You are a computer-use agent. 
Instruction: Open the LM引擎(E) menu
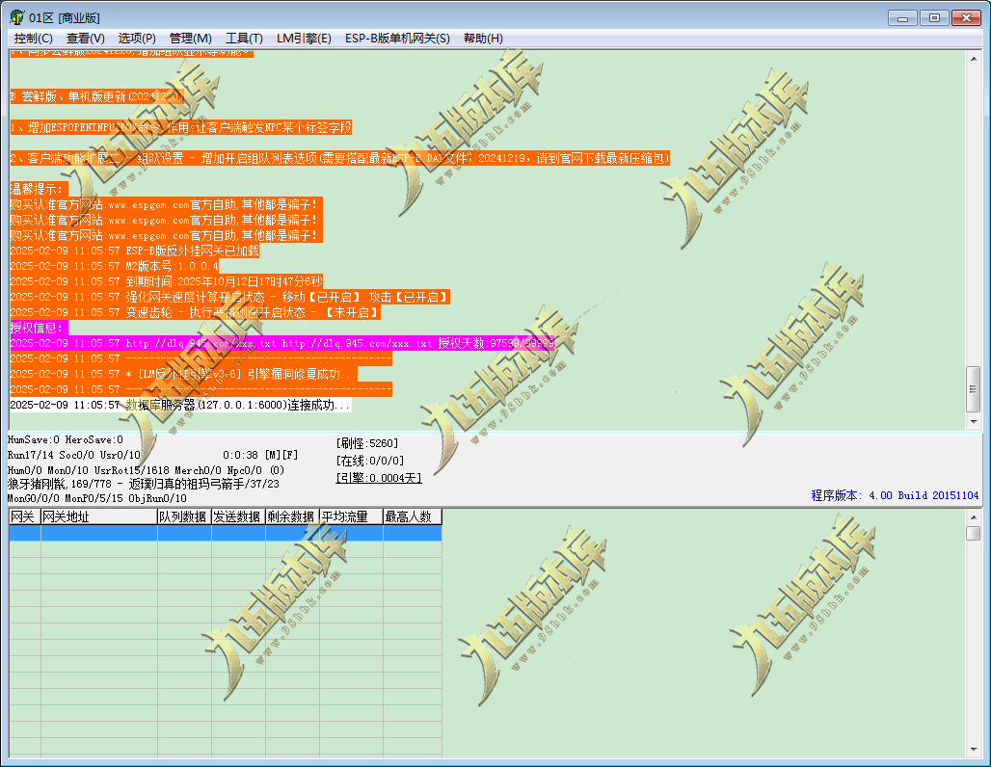[x=304, y=39]
